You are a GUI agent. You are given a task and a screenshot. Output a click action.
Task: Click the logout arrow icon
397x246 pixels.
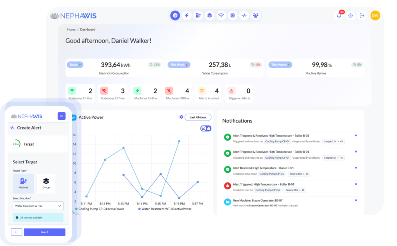point(362,16)
